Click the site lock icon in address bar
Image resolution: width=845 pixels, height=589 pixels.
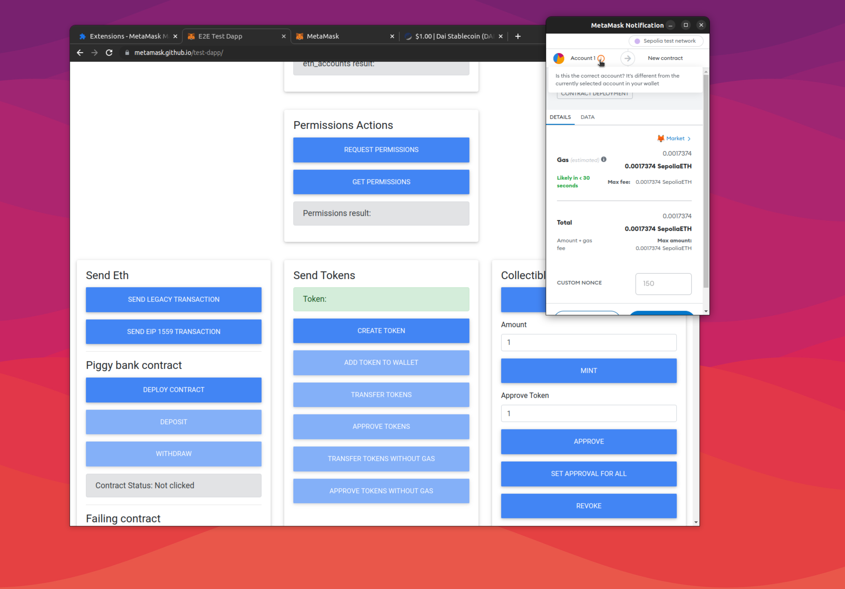[x=127, y=53]
